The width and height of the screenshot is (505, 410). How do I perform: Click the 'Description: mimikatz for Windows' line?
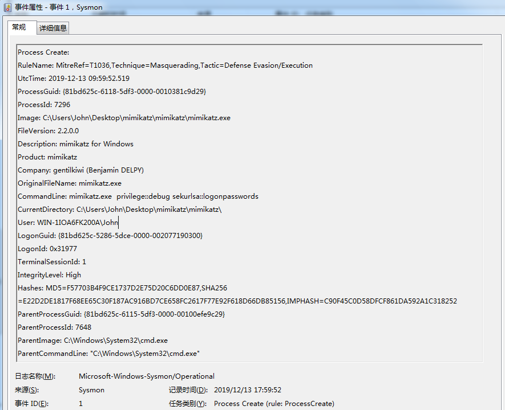75,144
